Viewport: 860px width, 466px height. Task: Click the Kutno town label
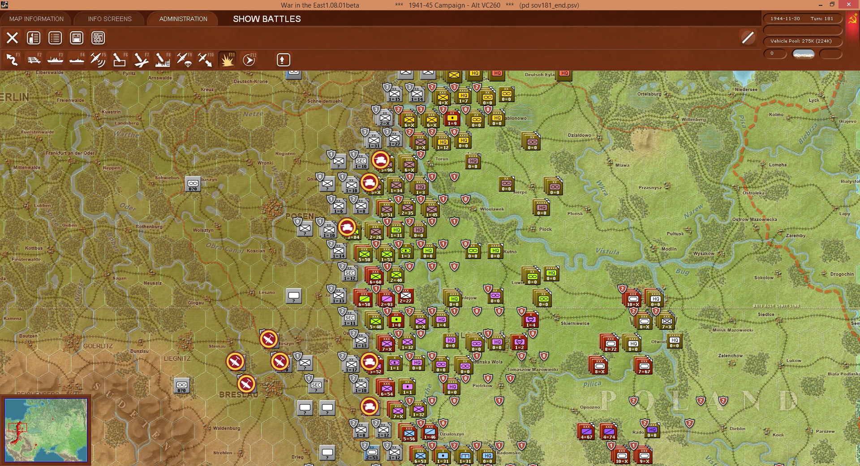510,252
